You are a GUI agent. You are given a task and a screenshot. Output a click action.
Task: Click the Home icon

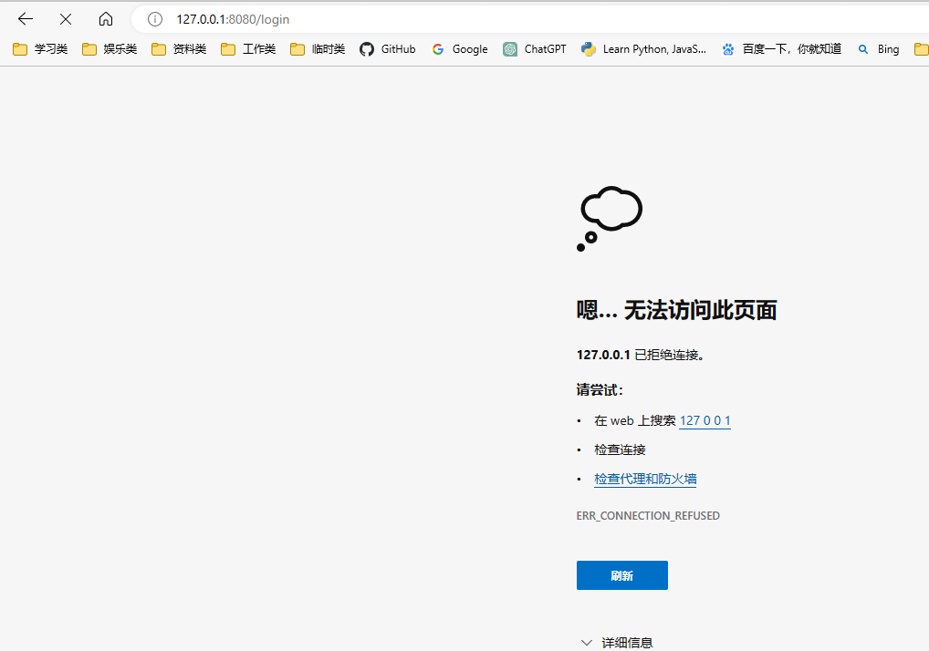[105, 18]
